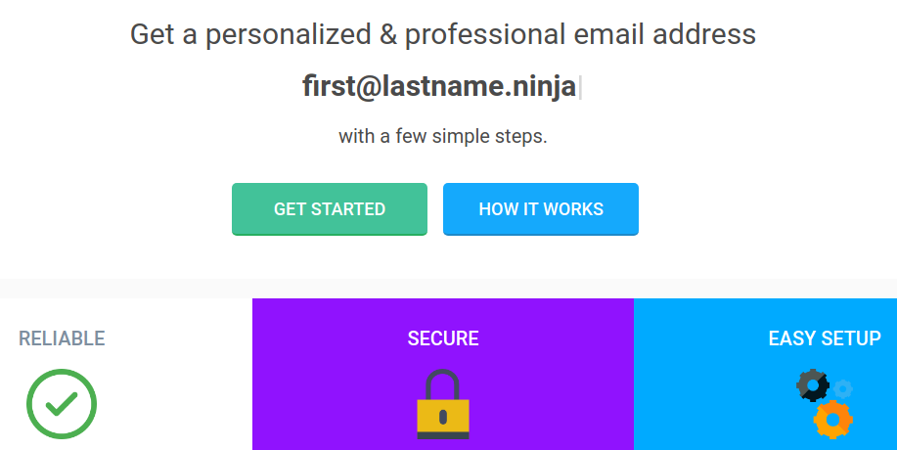Click the personalized email address headline
The width and height of the screenshot is (897, 450).
point(443,35)
